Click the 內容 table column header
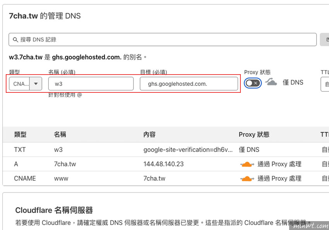This screenshot has height=230, width=329. (x=149, y=135)
